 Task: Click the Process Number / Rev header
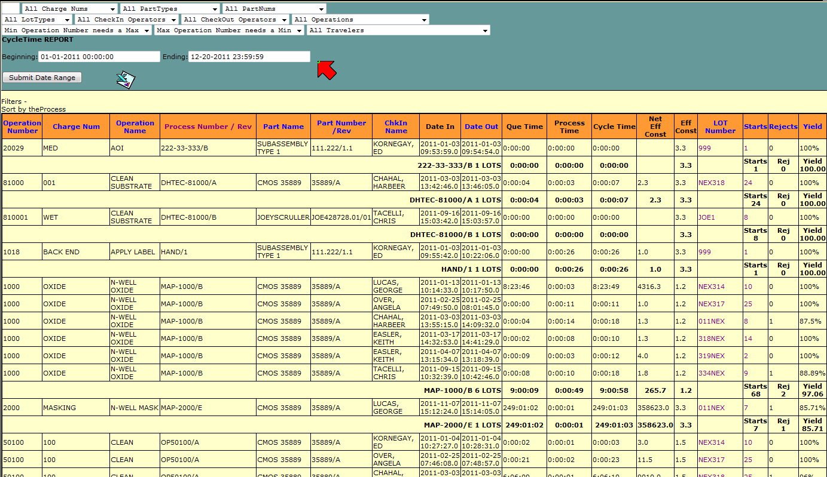pyautogui.click(x=208, y=127)
